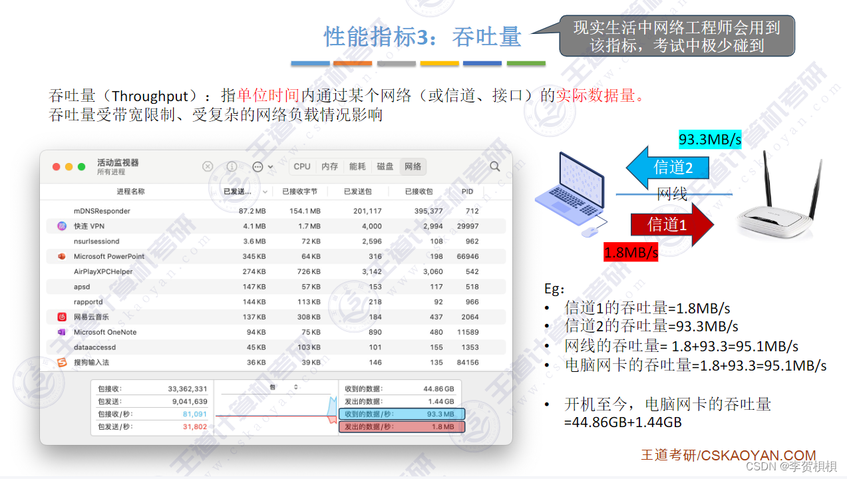Click the gray callout about 网络工程师
The image size is (847, 479).
click(677, 36)
